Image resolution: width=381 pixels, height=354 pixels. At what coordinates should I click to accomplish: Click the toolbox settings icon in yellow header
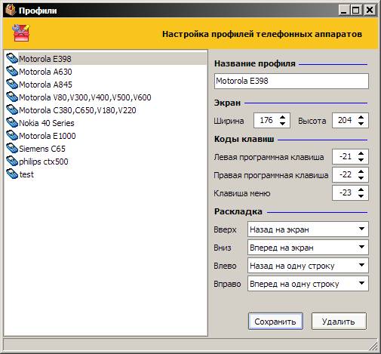click(x=21, y=33)
